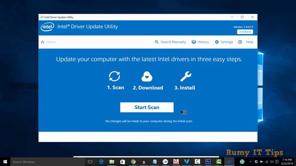
Task: Open the Feedback form
Action: (x=245, y=32)
